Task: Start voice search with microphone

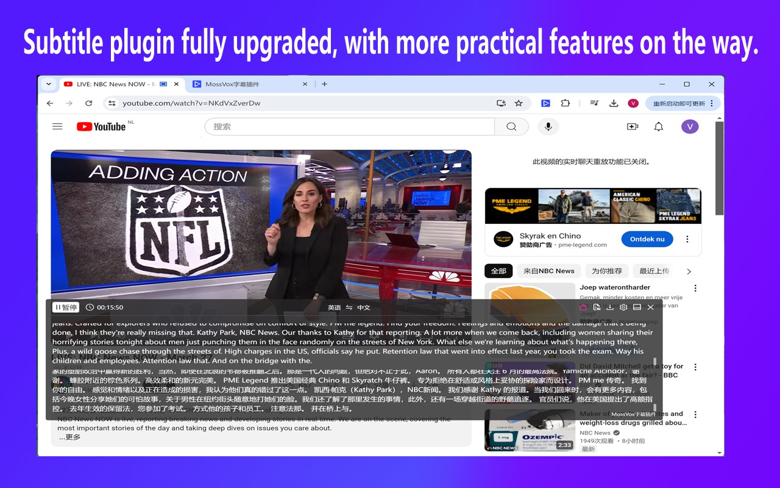Action: pyautogui.click(x=548, y=126)
